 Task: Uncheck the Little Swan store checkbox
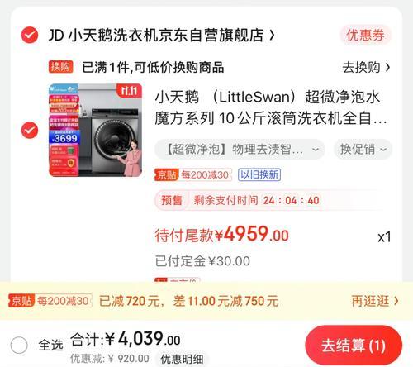tap(30, 35)
